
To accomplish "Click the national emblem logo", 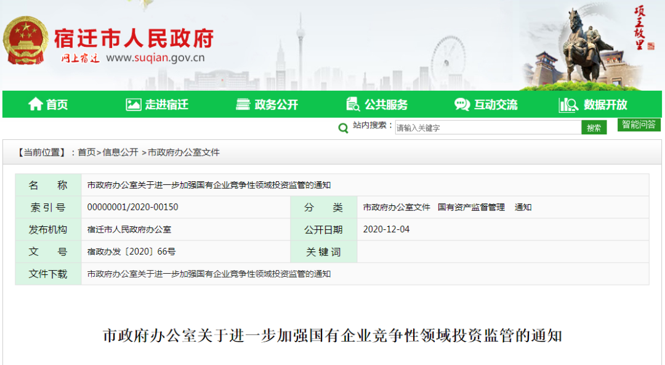I will (25, 41).
